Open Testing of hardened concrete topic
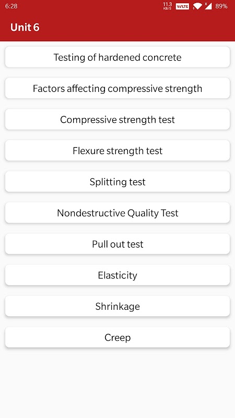 [x=118, y=57]
